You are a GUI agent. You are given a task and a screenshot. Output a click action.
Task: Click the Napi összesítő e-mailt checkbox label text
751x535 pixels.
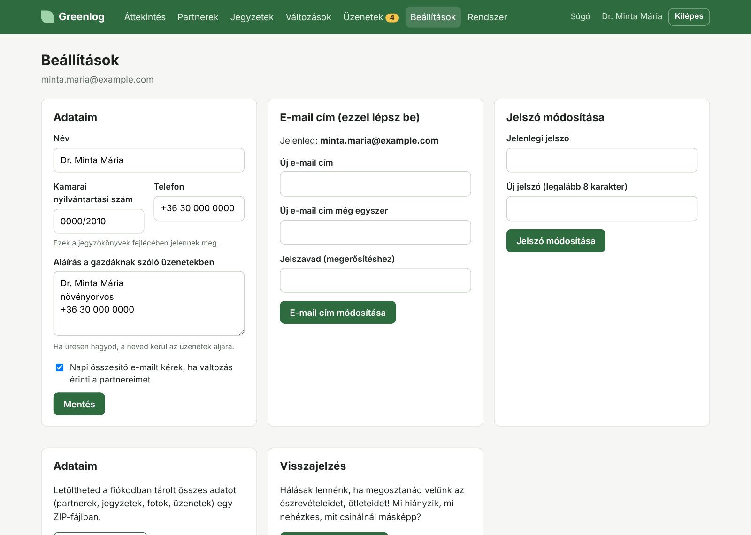pyautogui.click(x=151, y=374)
